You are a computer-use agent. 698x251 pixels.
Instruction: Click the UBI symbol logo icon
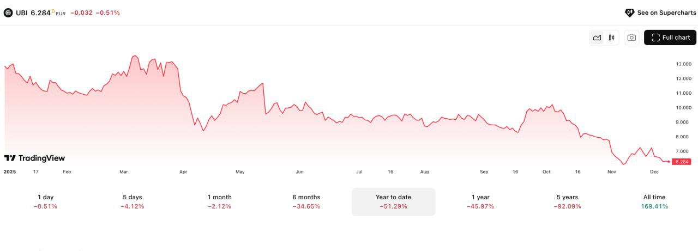tap(8, 13)
